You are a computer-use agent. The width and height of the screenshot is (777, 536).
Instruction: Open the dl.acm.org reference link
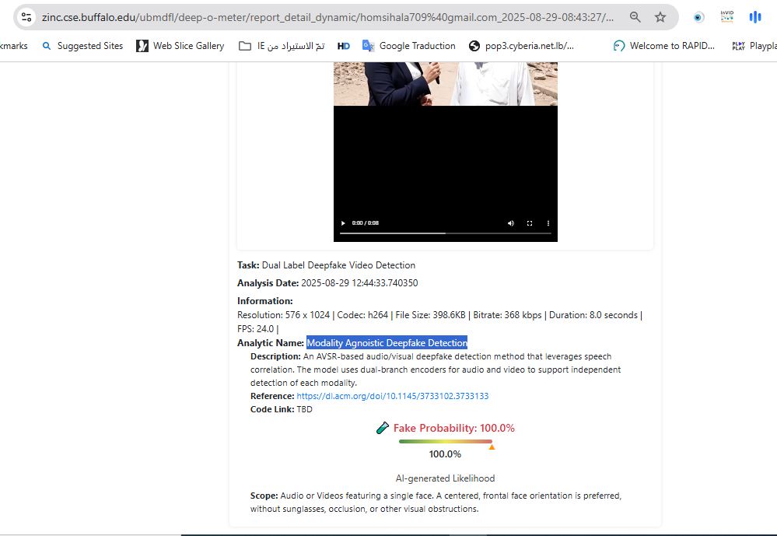point(392,396)
